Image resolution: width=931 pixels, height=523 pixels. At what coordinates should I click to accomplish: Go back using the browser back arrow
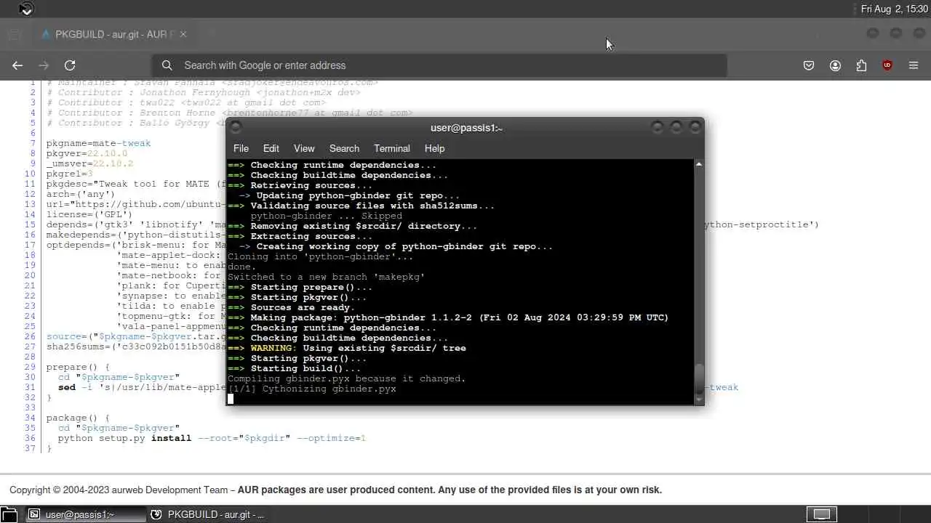(x=17, y=65)
